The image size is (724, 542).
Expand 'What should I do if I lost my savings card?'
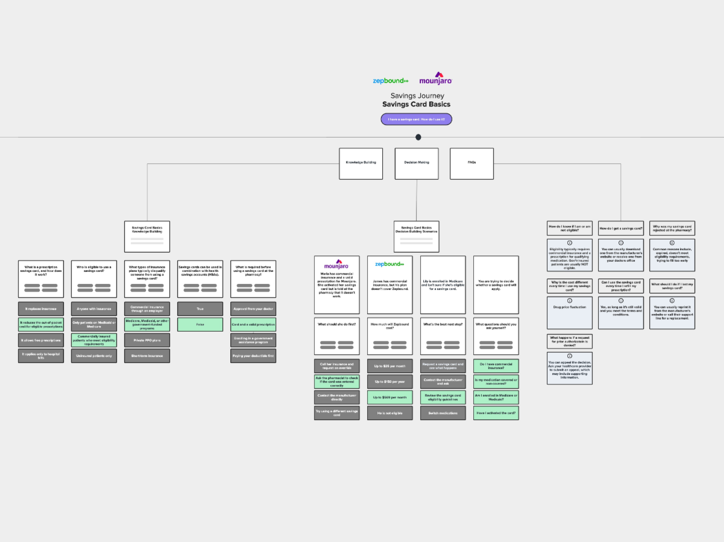tap(672, 286)
